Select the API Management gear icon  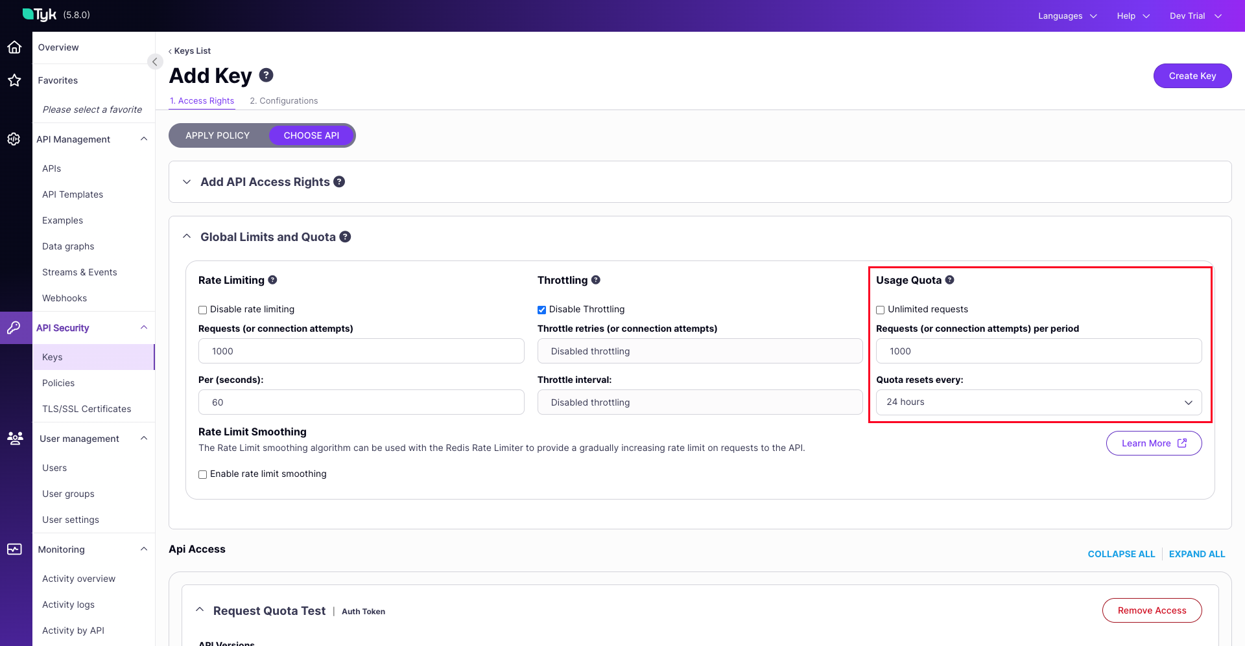[14, 139]
